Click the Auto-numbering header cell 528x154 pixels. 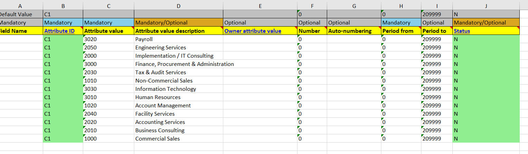[x=354, y=31]
